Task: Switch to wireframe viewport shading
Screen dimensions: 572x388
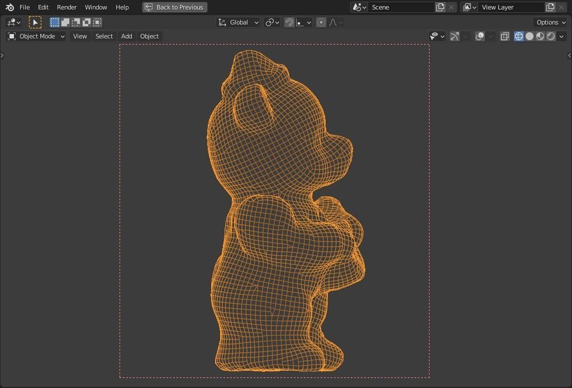Action: pyautogui.click(x=519, y=36)
